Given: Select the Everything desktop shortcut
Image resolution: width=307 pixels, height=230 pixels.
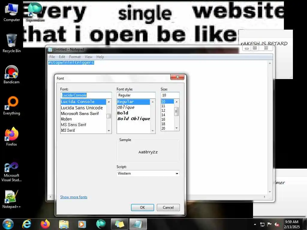Looking at the screenshot, I should (12, 106).
